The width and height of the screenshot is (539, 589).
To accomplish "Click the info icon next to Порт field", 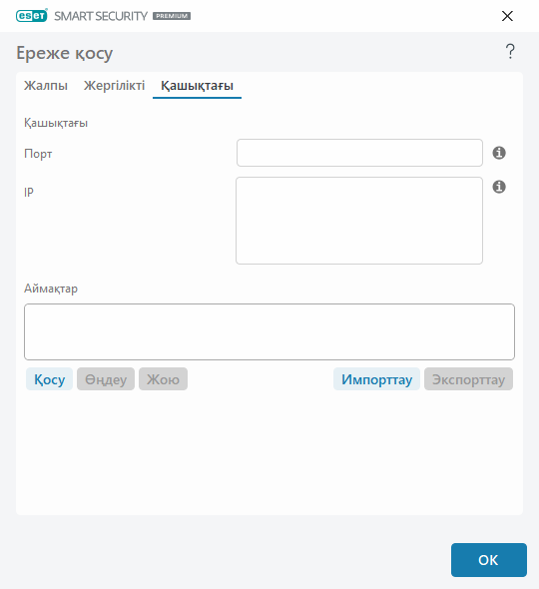I will click(x=499, y=153).
